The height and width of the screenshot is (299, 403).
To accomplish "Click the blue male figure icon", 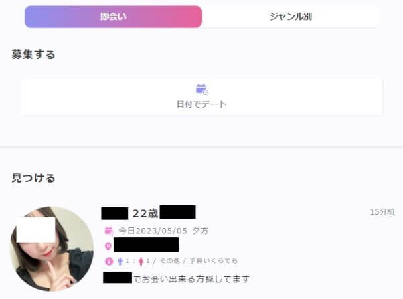I will click(120, 262).
